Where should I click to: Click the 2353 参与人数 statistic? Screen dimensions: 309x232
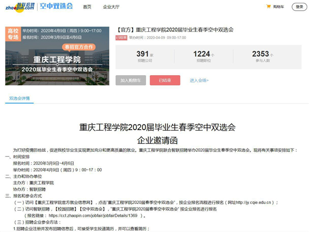click(x=263, y=56)
